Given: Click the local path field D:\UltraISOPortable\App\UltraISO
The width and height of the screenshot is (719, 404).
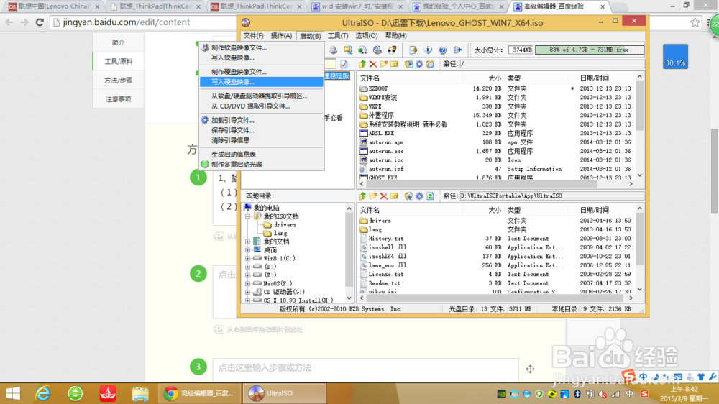Looking at the screenshot, I should 551,196.
